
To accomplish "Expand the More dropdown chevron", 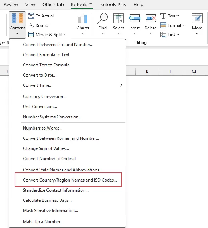I will point(197,34).
